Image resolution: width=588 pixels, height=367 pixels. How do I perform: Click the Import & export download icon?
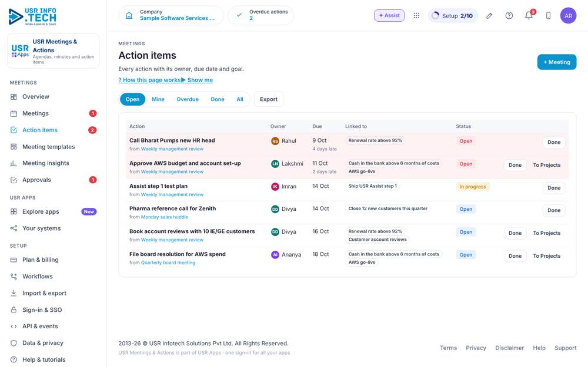tap(14, 293)
